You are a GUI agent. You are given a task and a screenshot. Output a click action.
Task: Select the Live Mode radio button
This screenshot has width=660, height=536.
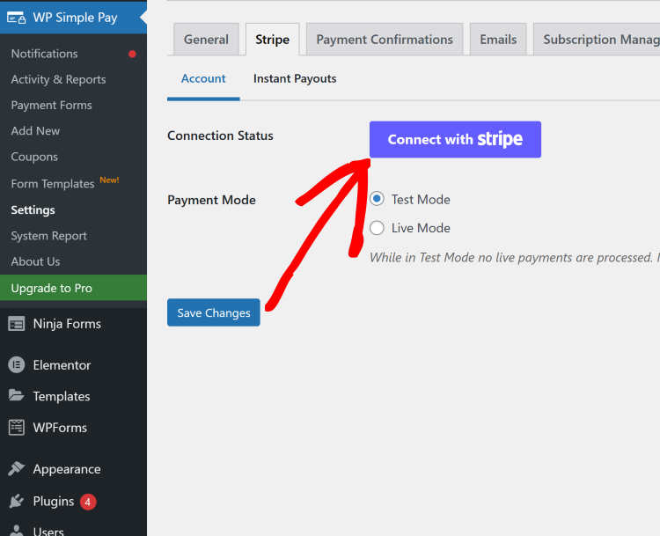(377, 228)
